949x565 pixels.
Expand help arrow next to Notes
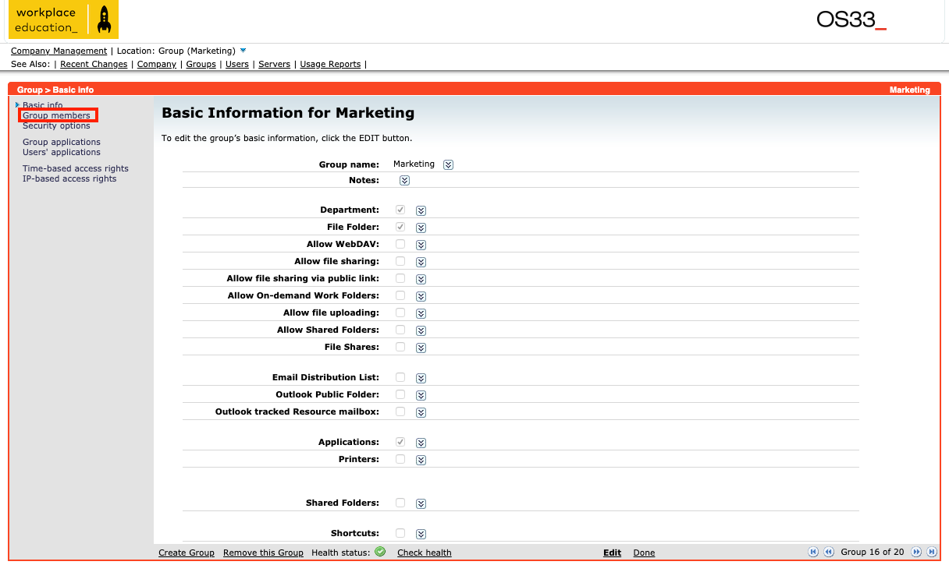click(x=404, y=180)
